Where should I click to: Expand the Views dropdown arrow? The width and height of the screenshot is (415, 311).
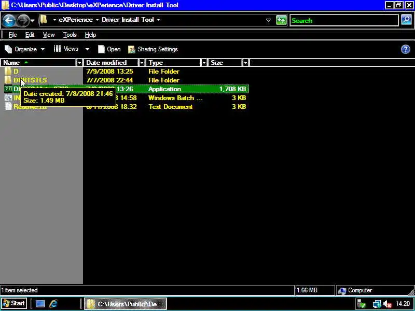click(87, 49)
